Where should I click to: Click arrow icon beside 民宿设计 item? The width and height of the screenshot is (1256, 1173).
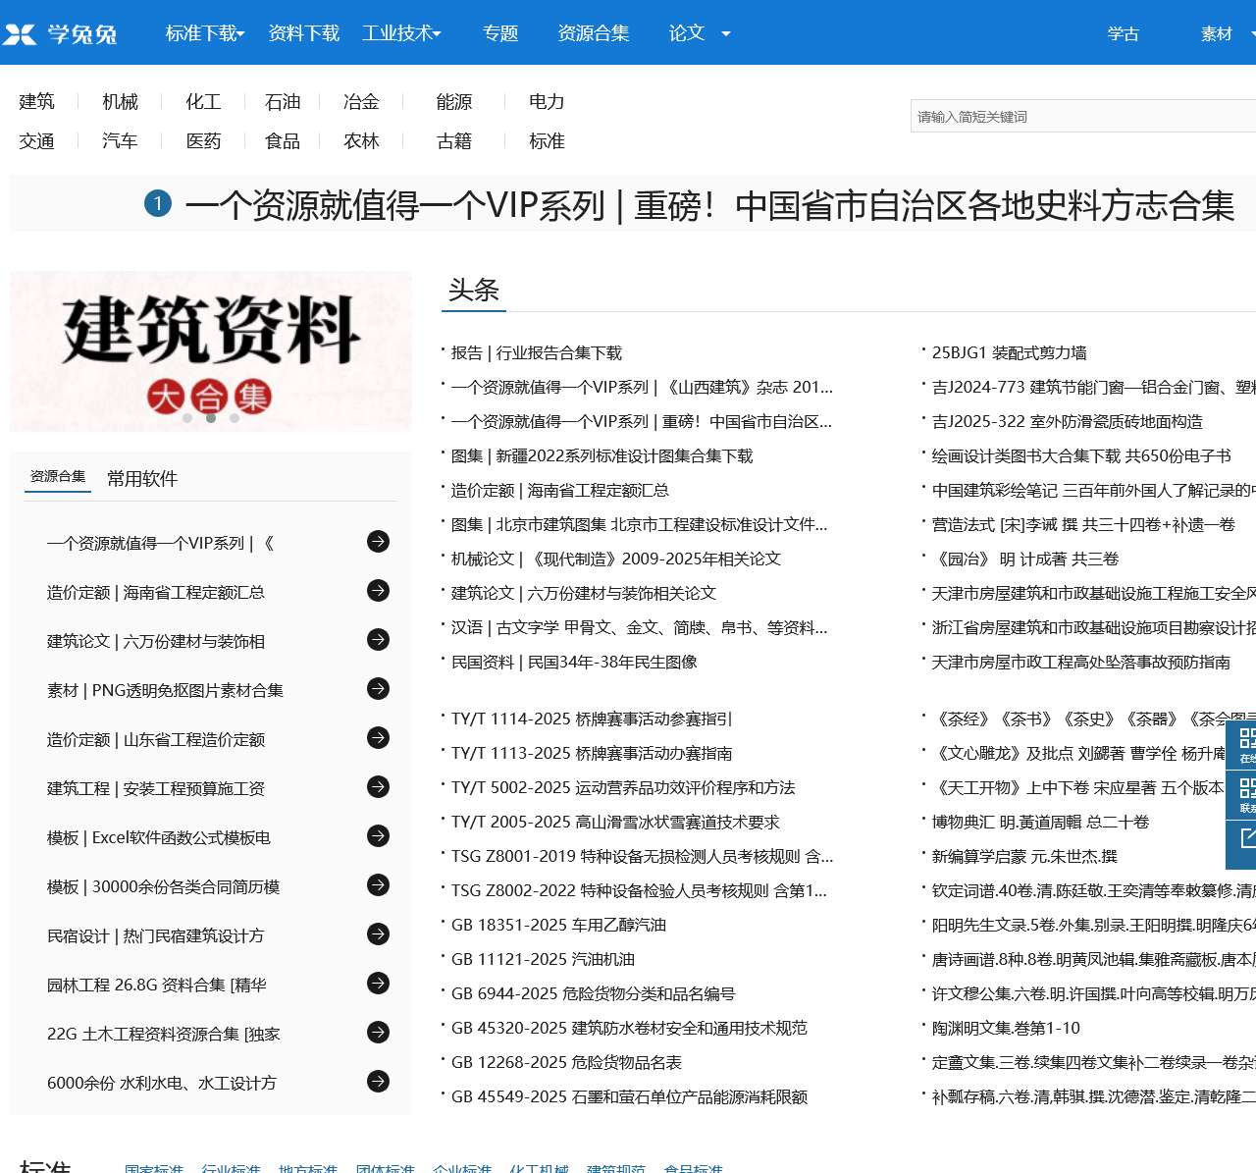[x=378, y=934]
